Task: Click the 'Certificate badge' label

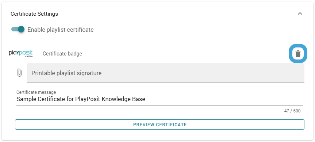Action: coord(62,54)
